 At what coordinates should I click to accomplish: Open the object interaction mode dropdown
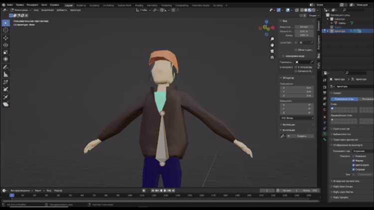point(21,10)
